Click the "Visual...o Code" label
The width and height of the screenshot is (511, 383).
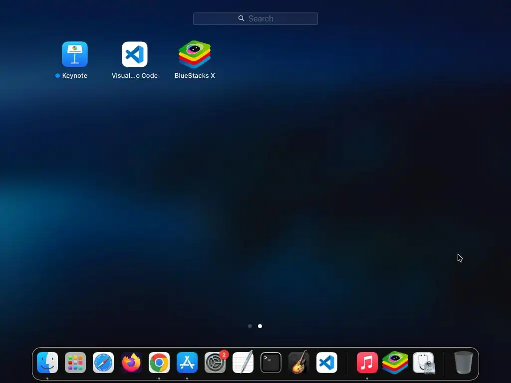coord(135,76)
